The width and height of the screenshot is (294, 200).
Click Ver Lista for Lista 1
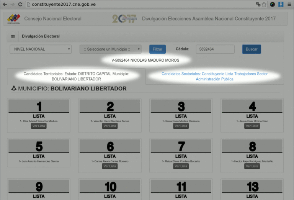(39, 126)
